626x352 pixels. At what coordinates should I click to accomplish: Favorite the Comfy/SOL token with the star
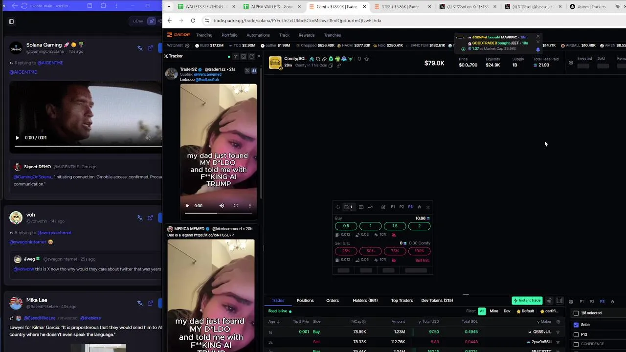tap(366, 59)
